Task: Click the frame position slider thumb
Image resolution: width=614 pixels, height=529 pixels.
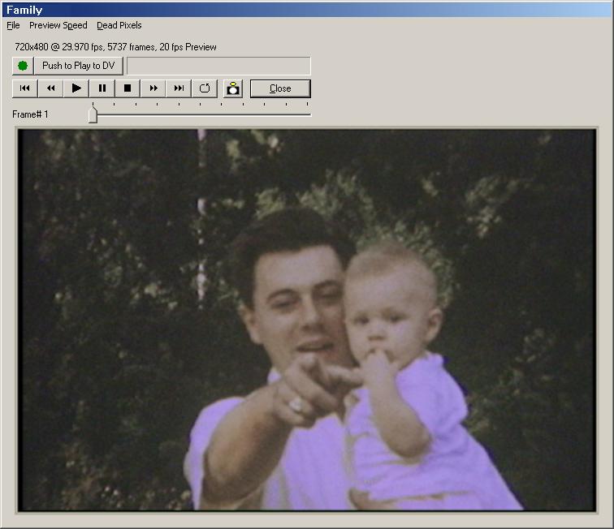Action: click(93, 114)
